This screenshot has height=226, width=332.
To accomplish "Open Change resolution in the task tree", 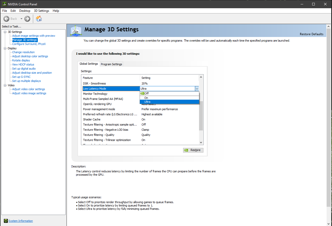I will point(23,52).
